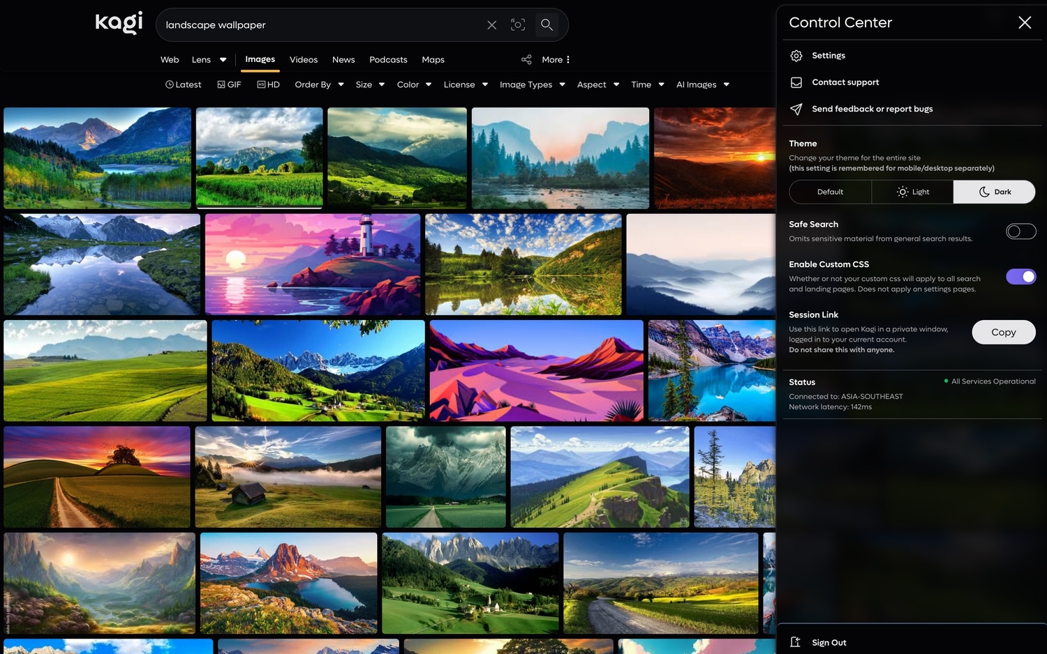Open the Maps tab
Image resolution: width=1047 pixels, height=654 pixels.
[x=433, y=60]
